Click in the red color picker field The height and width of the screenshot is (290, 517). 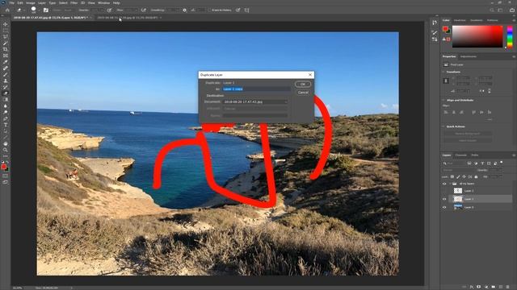477,36
